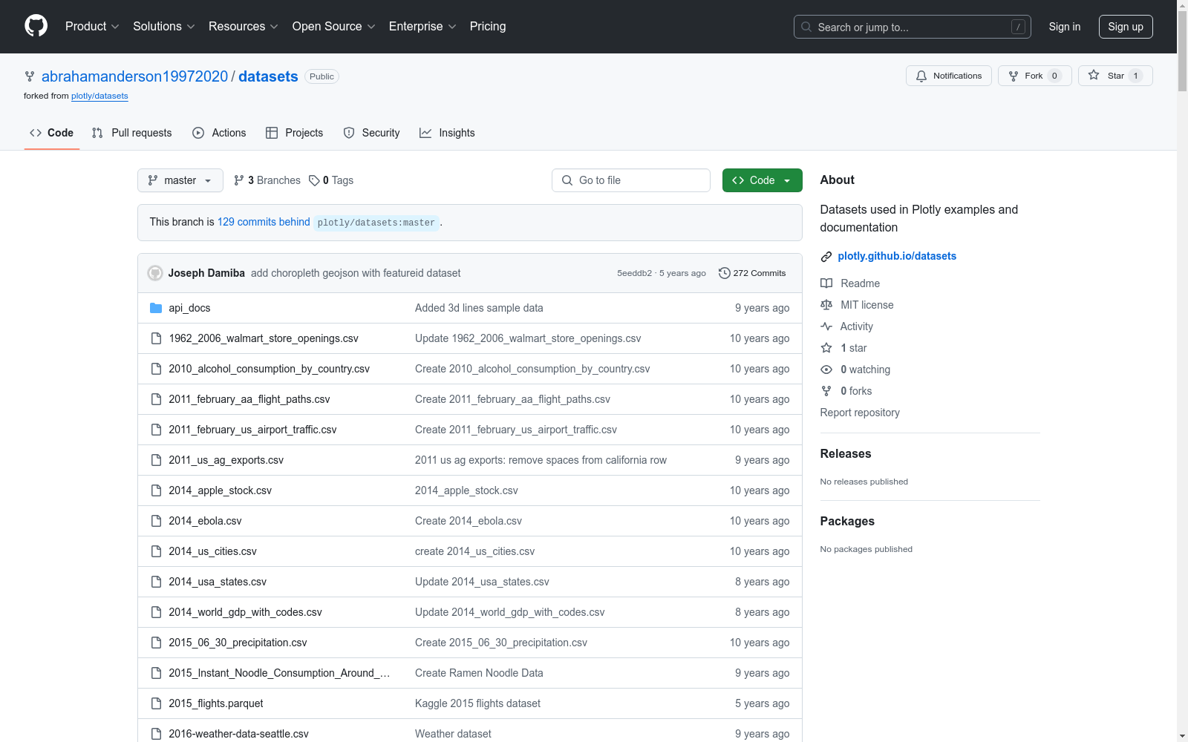Expand the Product menu
This screenshot has height=742, width=1188.
[92, 27]
